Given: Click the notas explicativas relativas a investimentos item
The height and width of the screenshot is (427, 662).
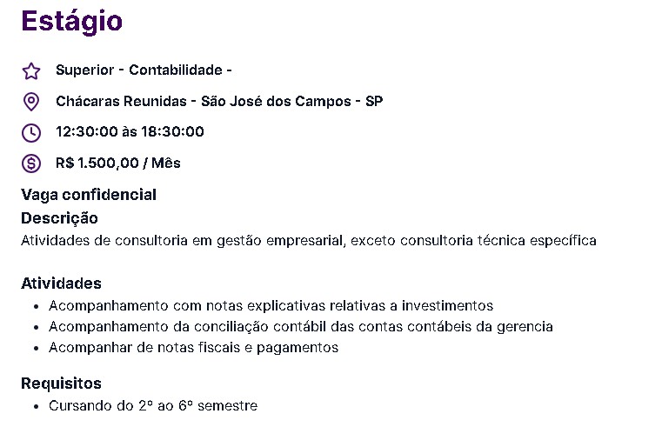Looking at the screenshot, I should [x=271, y=305].
